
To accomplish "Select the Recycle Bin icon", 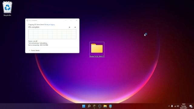I will click(x=7, y=9).
